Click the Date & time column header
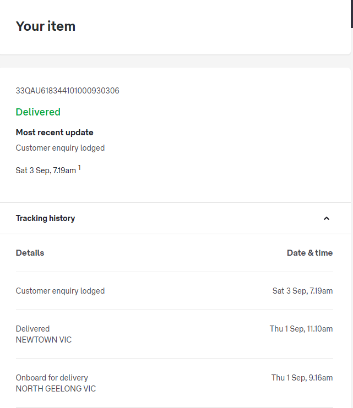 (x=309, y=253)
